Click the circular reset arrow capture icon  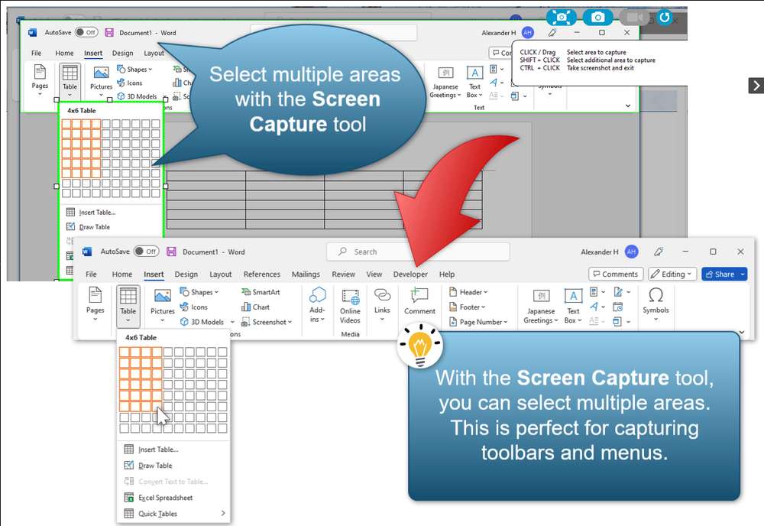(x=664, y=18)
